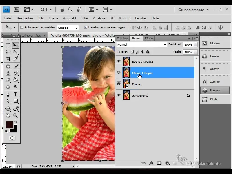Hide layer Ebene 1 Kopie 2
Image resolution: width=232 pixels, height=174 pixels.
[x=119, y=61]
